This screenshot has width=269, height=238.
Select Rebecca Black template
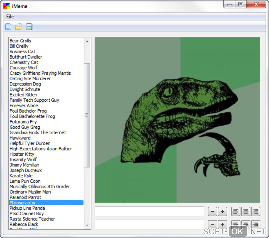[x=46, y=224]
